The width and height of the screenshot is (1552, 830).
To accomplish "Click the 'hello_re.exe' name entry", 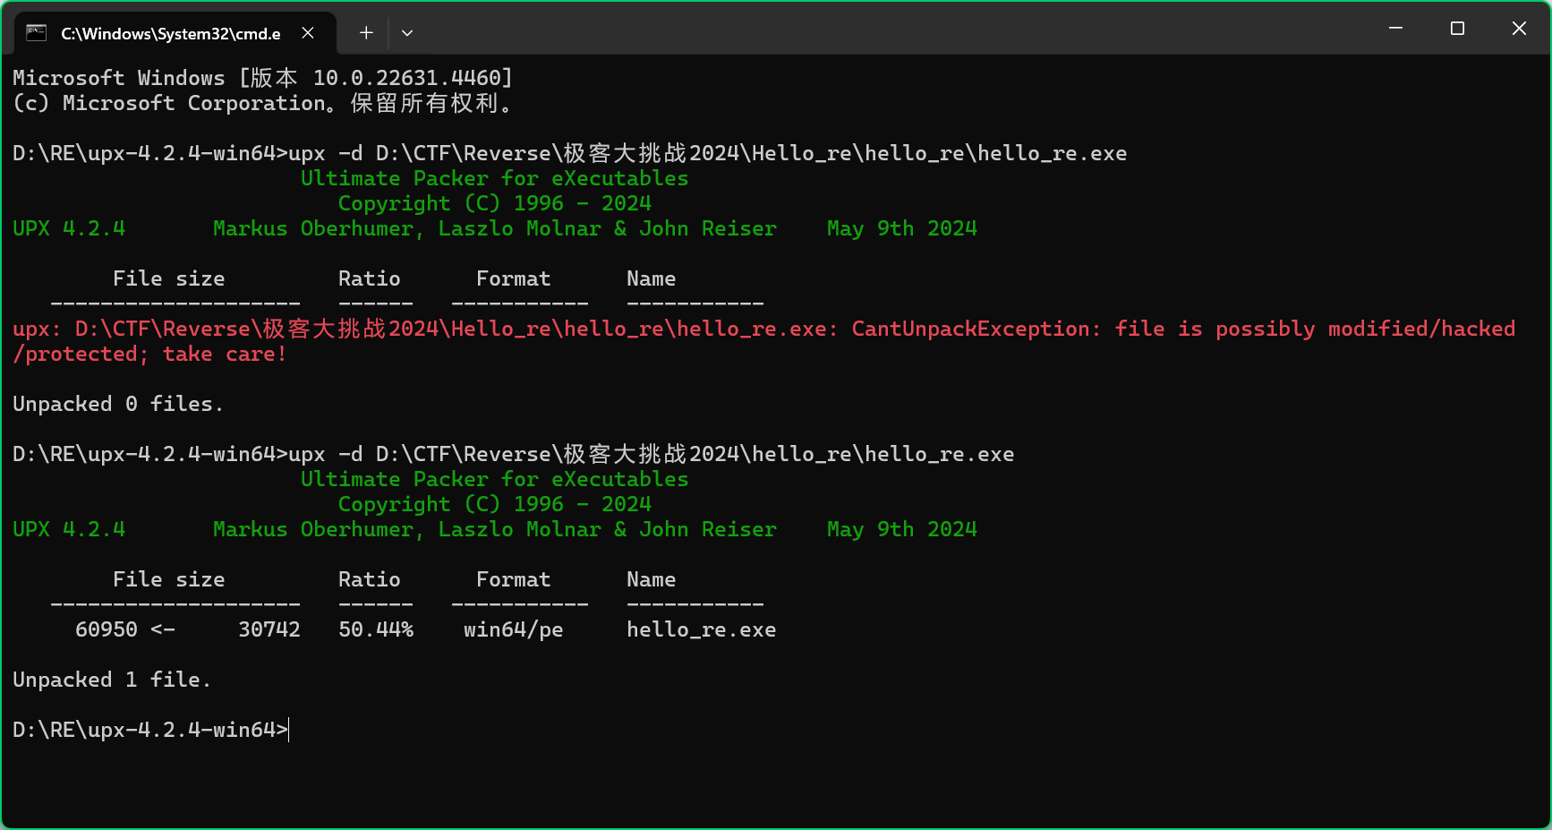I will tap(701, 629).
